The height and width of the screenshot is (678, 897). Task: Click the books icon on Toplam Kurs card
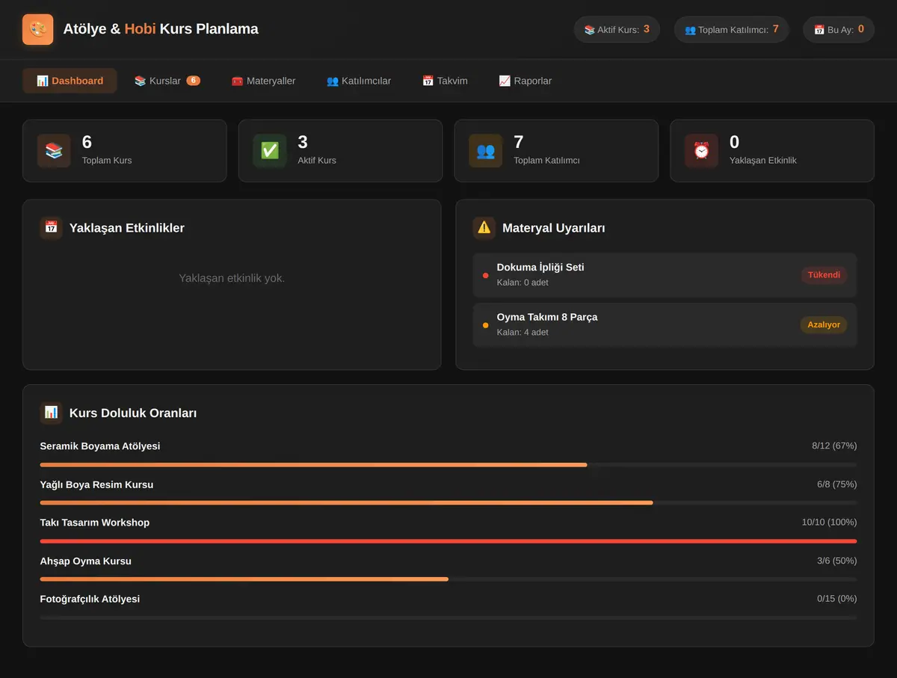[54, 150]
